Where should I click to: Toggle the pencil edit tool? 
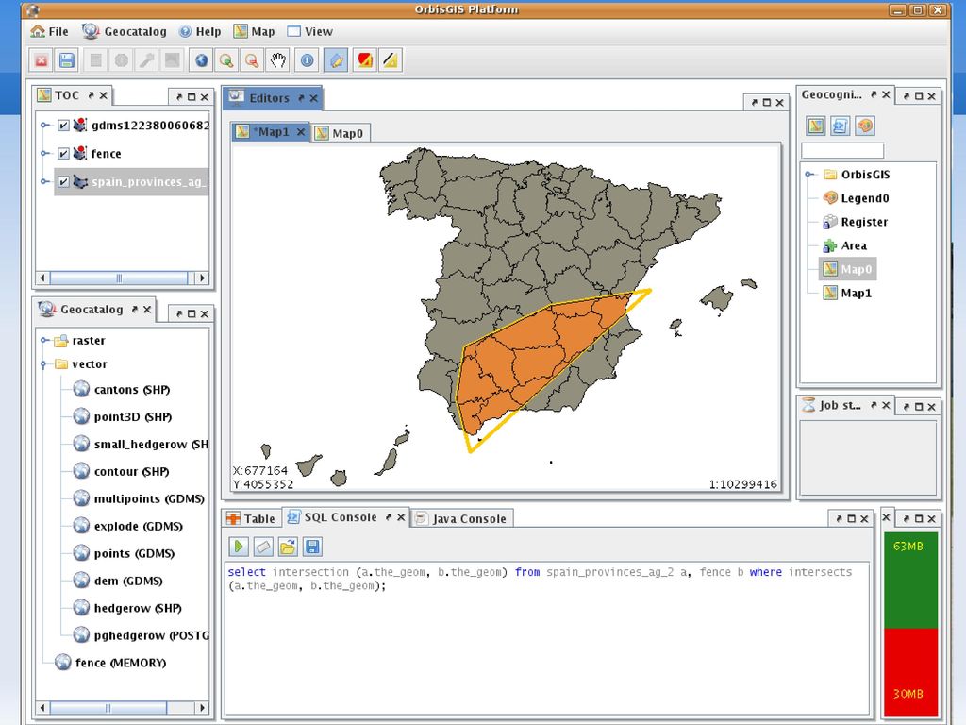(336, 60)
